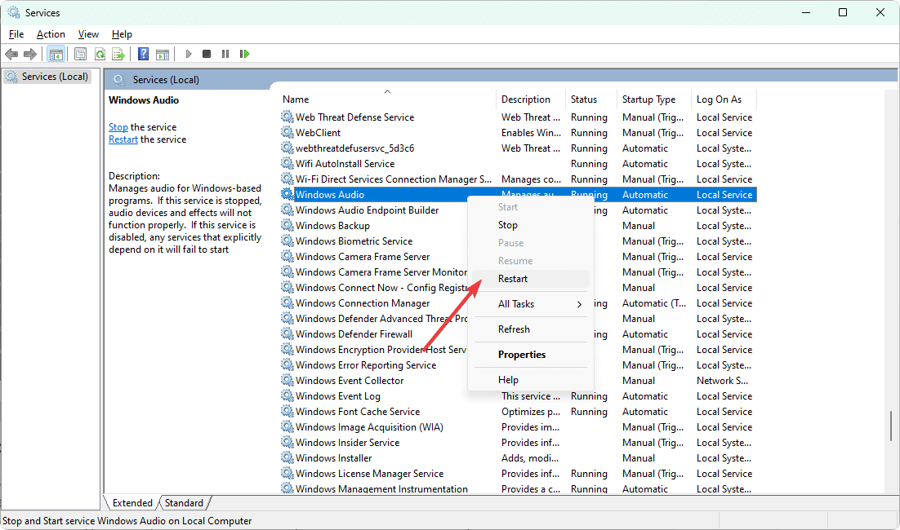Click the Restart the service link
The height and width of the screenshot is (530, 900).
click(123, 139)
